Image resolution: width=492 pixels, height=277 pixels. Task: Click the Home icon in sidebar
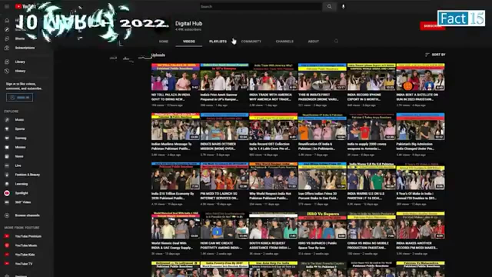tap(7, 20)
